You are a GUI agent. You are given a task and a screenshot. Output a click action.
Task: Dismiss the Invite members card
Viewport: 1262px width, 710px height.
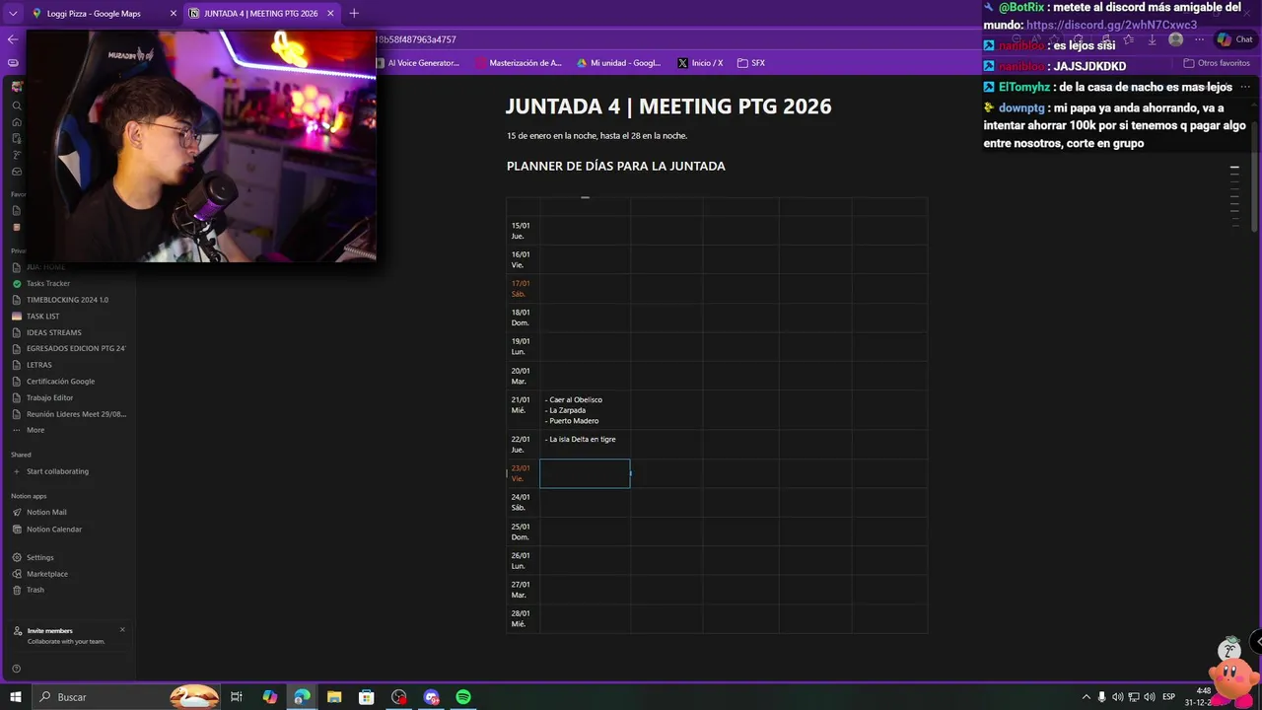122,629
